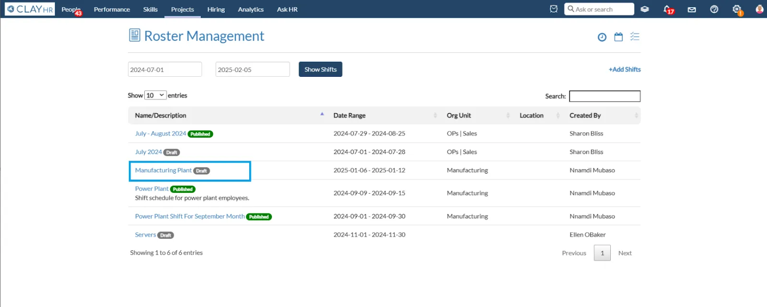Click the Ask or search field

coord(599,9)
